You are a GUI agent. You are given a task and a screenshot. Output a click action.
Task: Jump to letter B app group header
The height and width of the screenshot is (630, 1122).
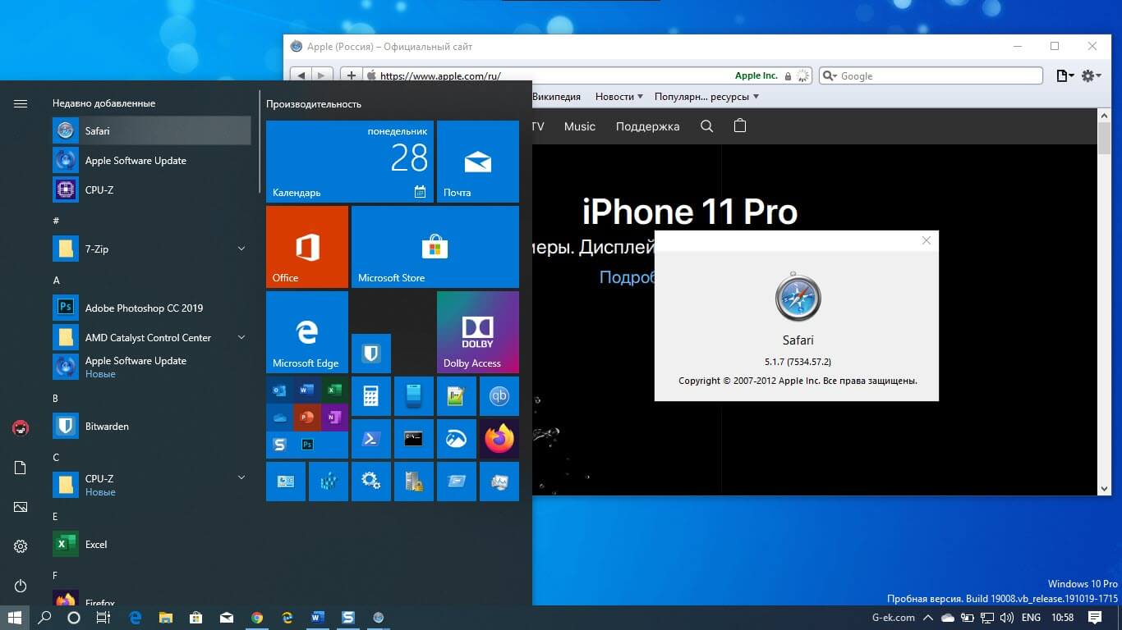[56, 399]
